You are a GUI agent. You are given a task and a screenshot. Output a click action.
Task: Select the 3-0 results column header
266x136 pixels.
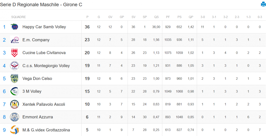(x=202, y=17)
